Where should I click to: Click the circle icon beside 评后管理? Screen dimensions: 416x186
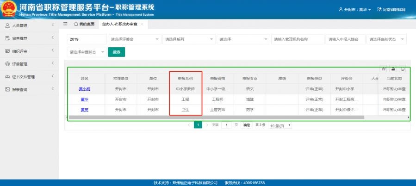click(7, 64)
